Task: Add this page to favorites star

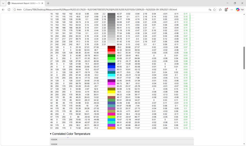Action: [x=214, y=10]
